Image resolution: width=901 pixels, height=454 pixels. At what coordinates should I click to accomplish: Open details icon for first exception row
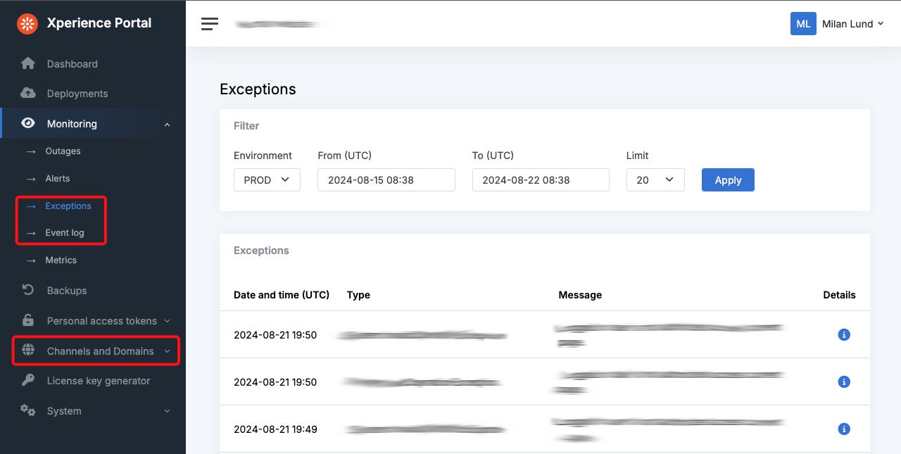tap(844, 335)
